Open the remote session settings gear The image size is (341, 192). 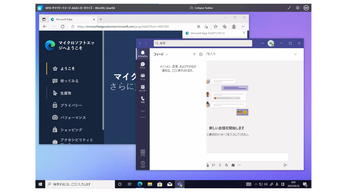[298, 8]
